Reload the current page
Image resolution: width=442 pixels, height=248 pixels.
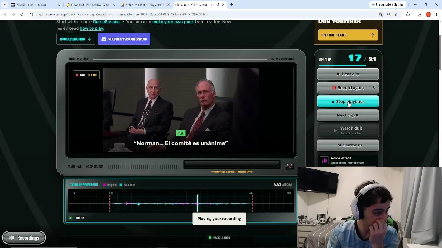(22, 14)
